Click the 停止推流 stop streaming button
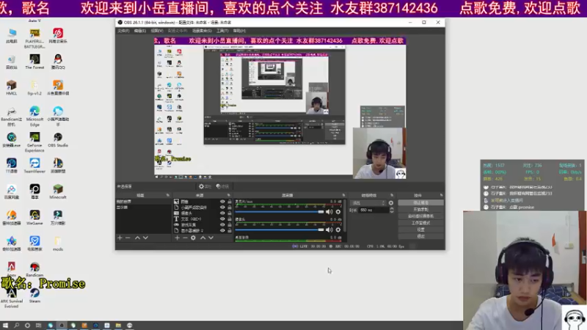587x330 pixels. coord(420,202)
